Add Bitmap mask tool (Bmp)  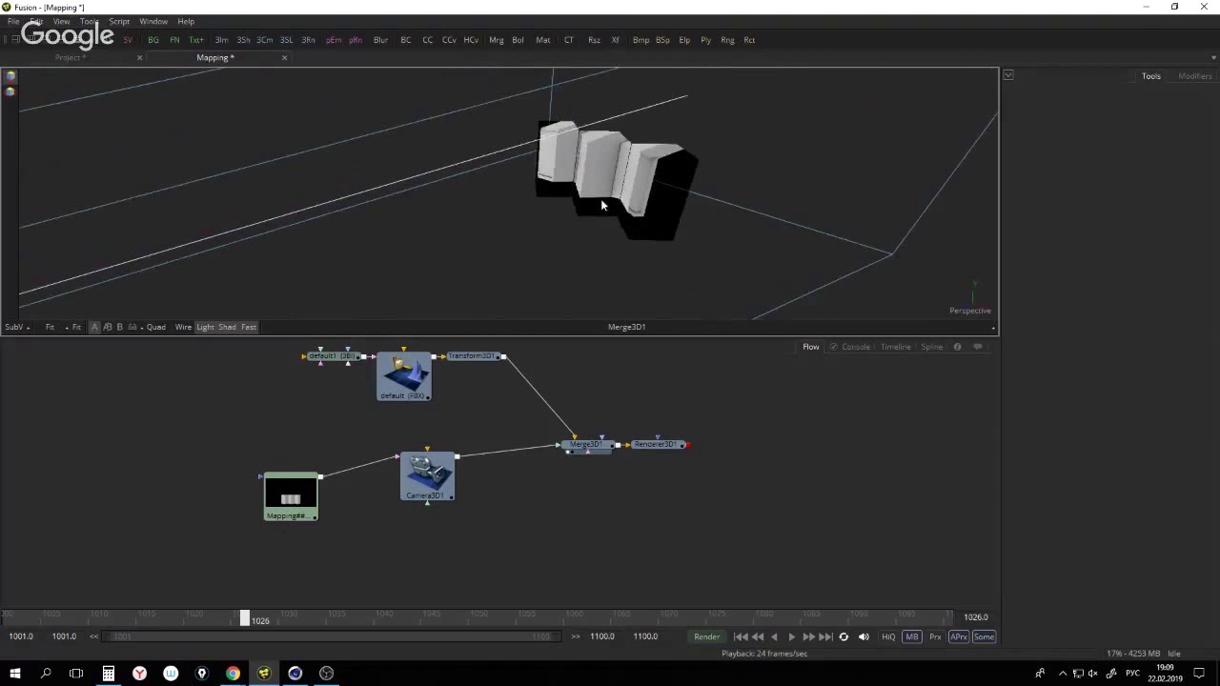click(x=640, y=40)
